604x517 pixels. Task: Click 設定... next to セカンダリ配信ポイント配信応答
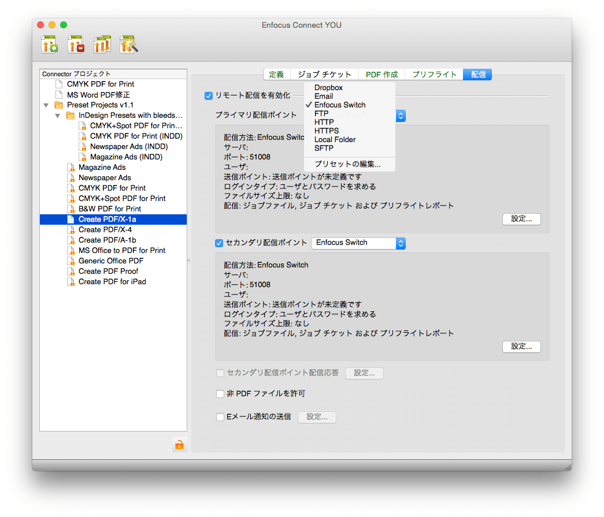[364, 373]
